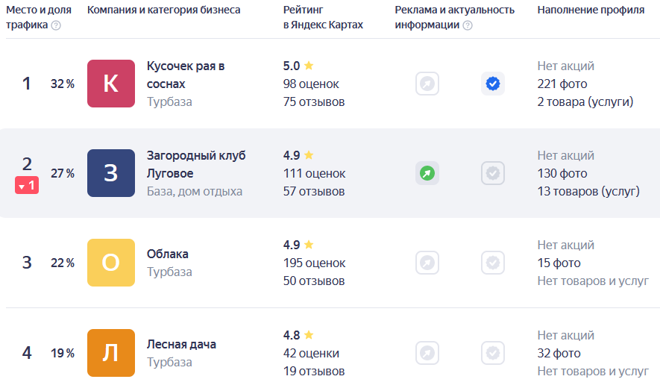Open "Кусочек рая в соснах" company link
The height and width of the screenshot is (388, 660).
coord(186,75)
